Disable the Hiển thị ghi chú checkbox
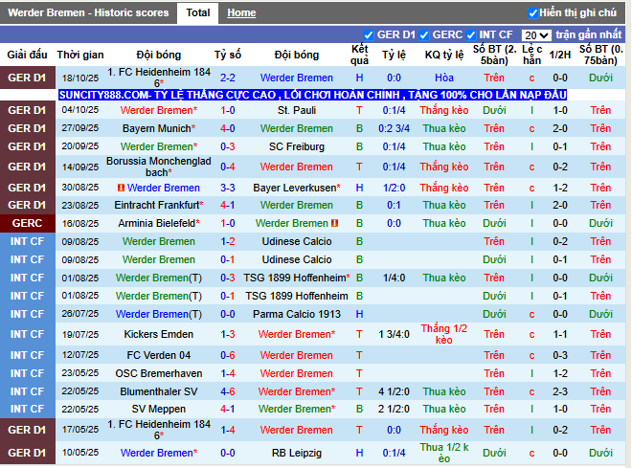The width and height of the screenshot is (632, 468). click(x=533, y=13)
